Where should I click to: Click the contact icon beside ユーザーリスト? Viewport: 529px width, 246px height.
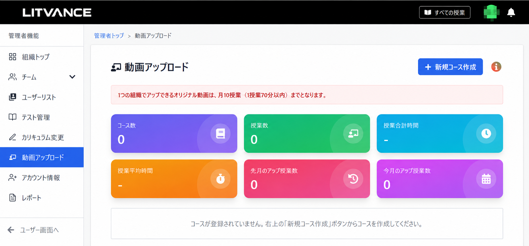12,97
